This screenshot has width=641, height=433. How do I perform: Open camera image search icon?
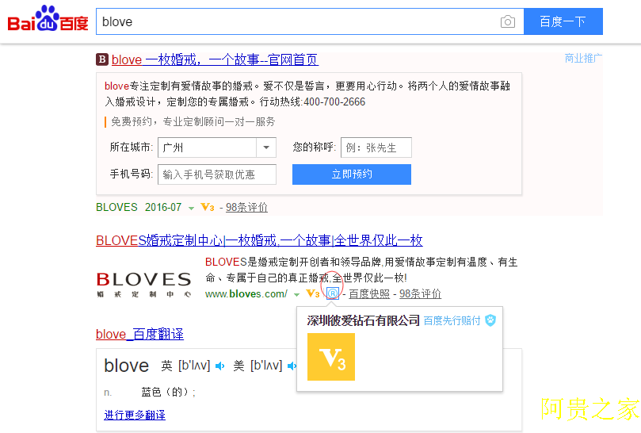pos(507,21)
